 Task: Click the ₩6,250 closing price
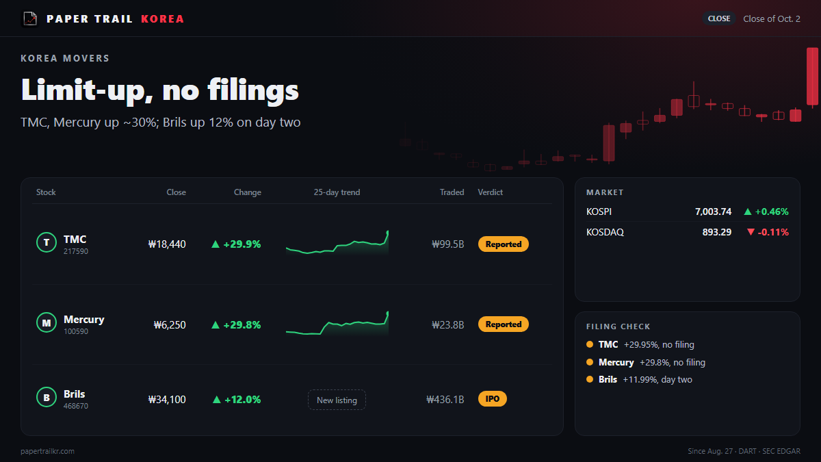(x=170, y=325)
